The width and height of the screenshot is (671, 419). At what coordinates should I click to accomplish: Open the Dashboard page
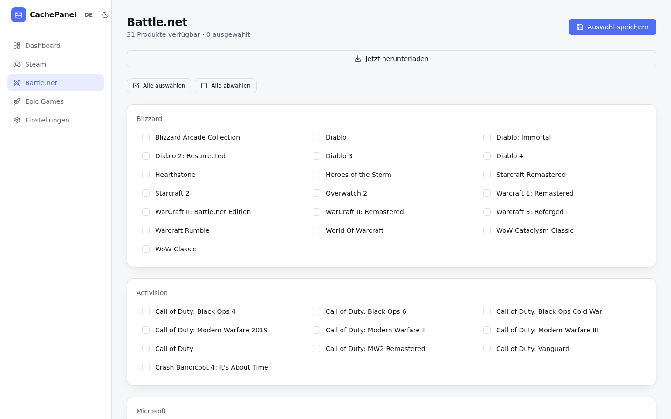click(55, 46)
